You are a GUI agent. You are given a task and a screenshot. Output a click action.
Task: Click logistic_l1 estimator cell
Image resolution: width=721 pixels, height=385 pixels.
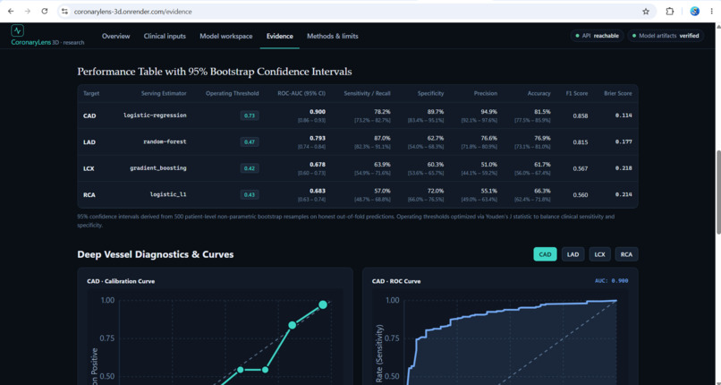(168, 194)
